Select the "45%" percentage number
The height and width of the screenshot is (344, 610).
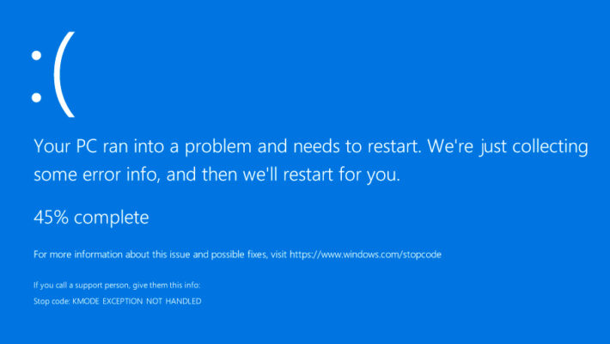(x=52, y=218)
